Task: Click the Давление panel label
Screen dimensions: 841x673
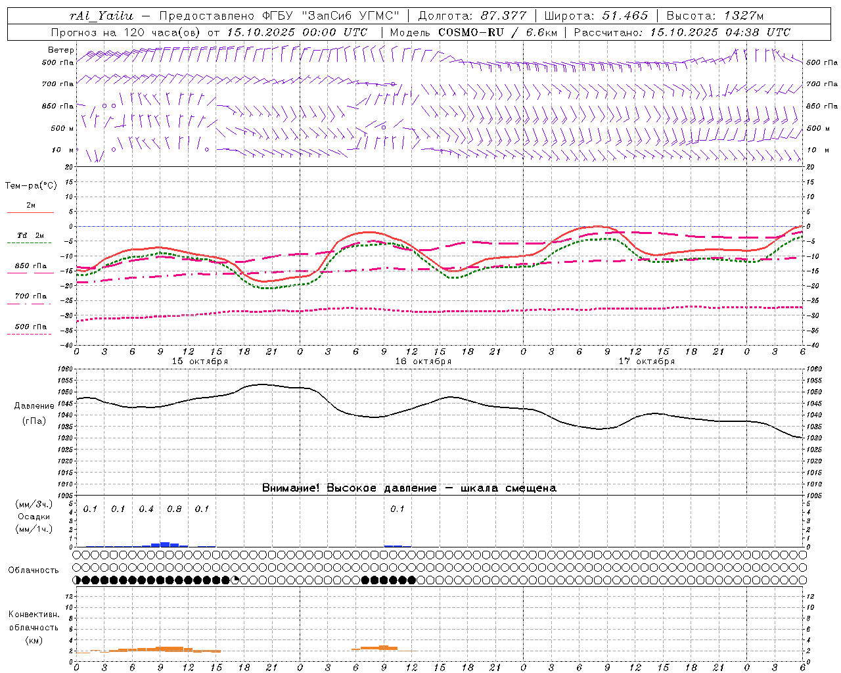Action: pyautogui.click(x=34, y=406)
